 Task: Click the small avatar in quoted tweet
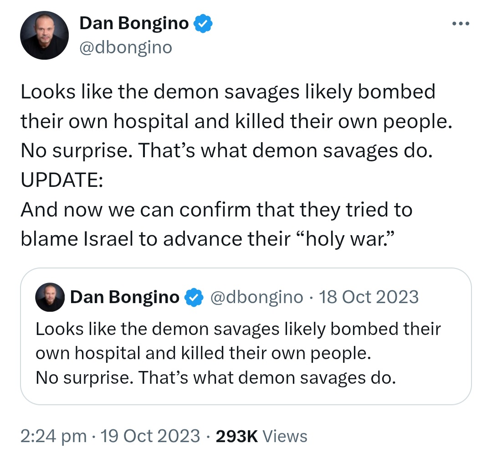[x=50, y=297]
